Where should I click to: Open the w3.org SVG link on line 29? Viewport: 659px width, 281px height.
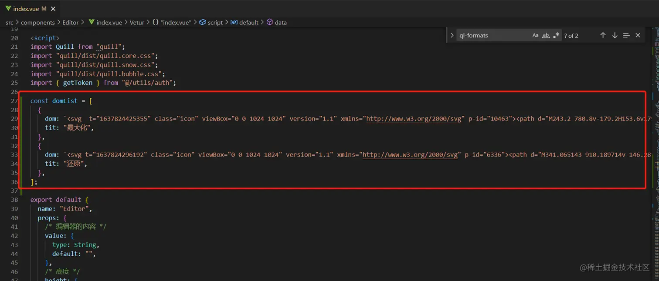point(414,119)
